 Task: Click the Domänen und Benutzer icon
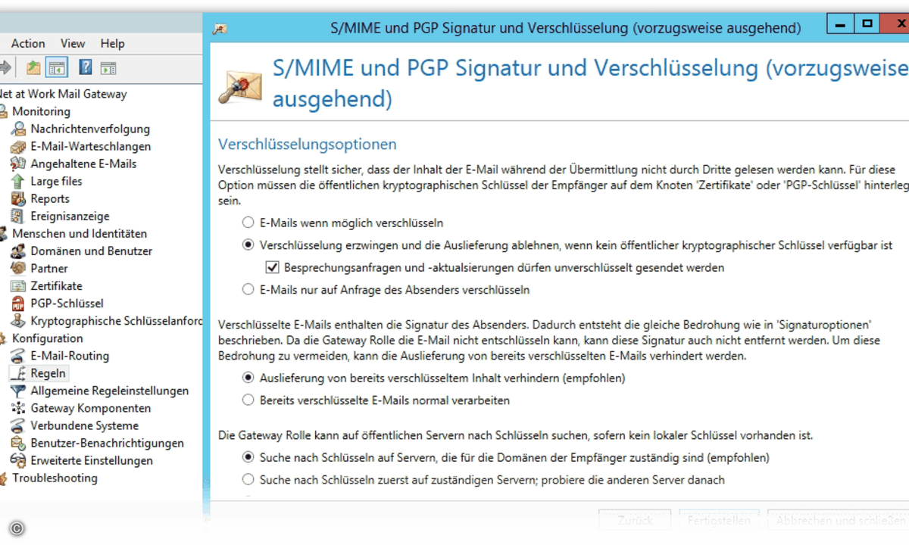click(x=18, y=251)
